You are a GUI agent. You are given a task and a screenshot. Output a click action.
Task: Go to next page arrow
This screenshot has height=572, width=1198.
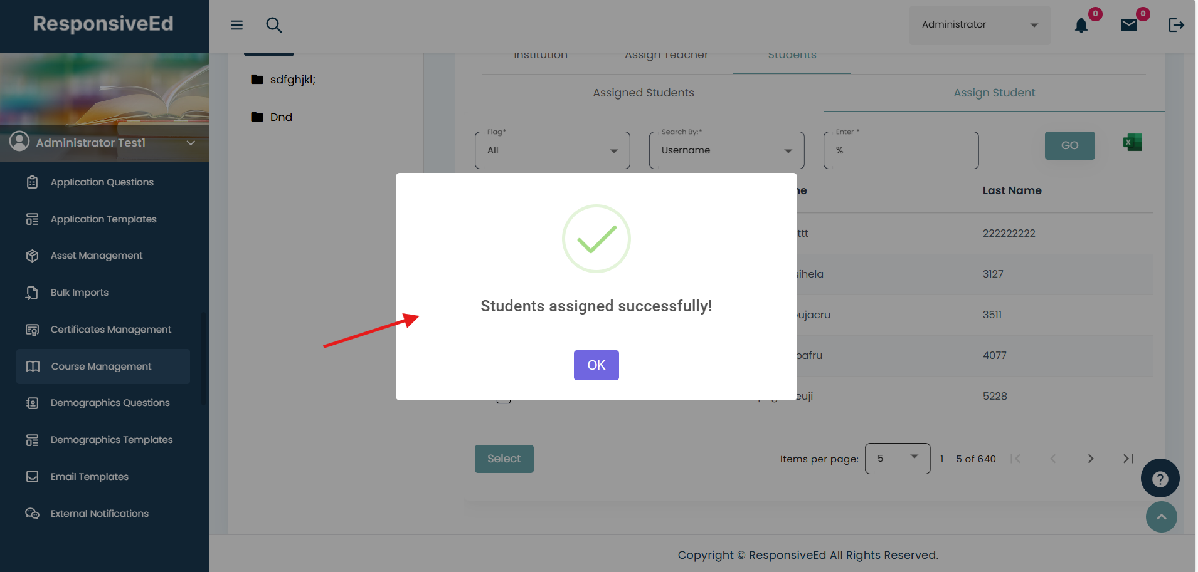tap(1091, 459)
